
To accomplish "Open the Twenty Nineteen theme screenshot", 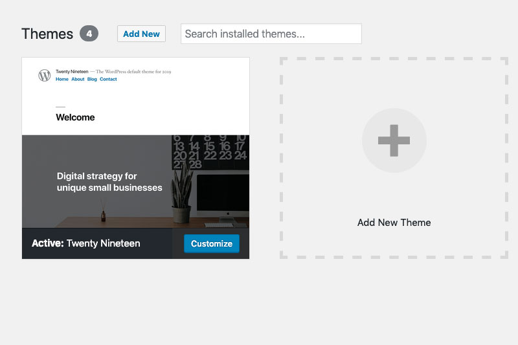I will click(x=135, y=142).
